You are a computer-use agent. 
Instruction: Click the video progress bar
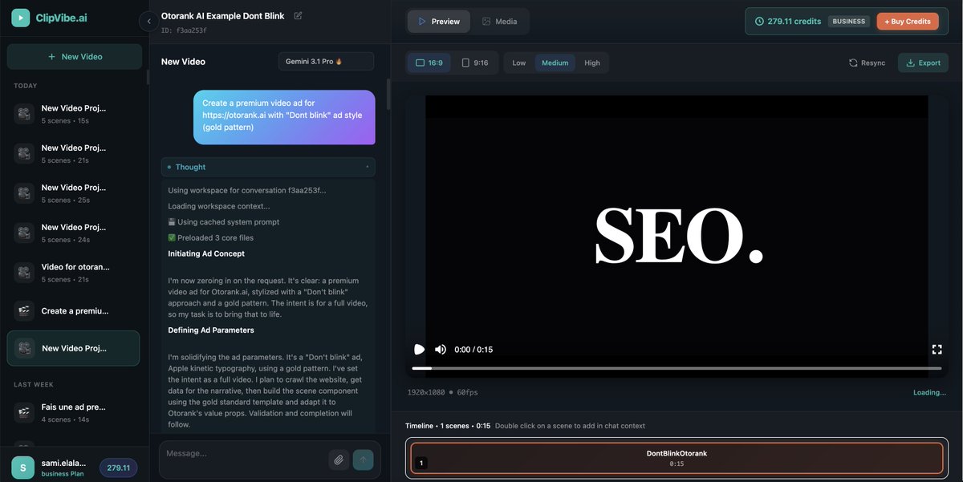(x=677, y=368)
